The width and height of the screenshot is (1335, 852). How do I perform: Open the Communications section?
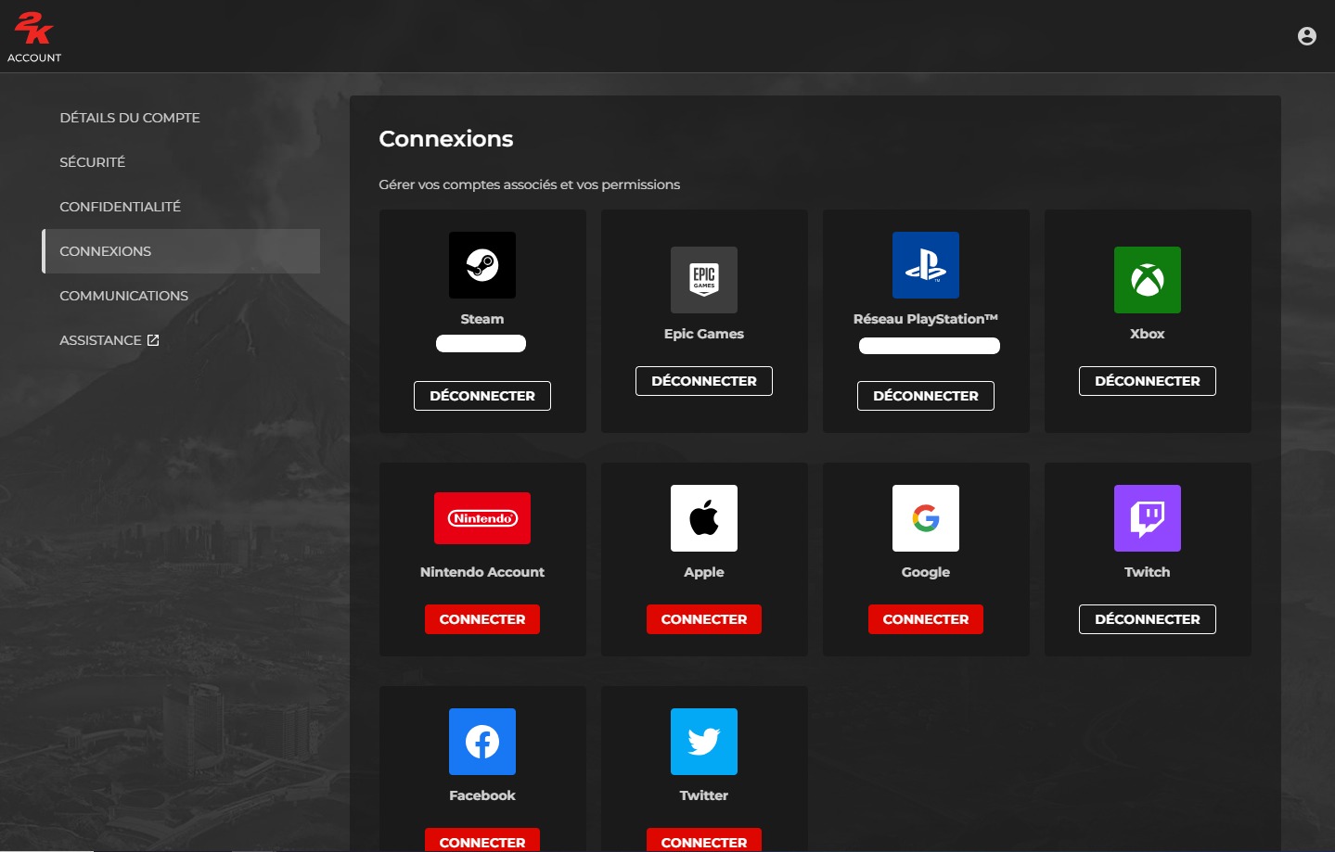123,295
